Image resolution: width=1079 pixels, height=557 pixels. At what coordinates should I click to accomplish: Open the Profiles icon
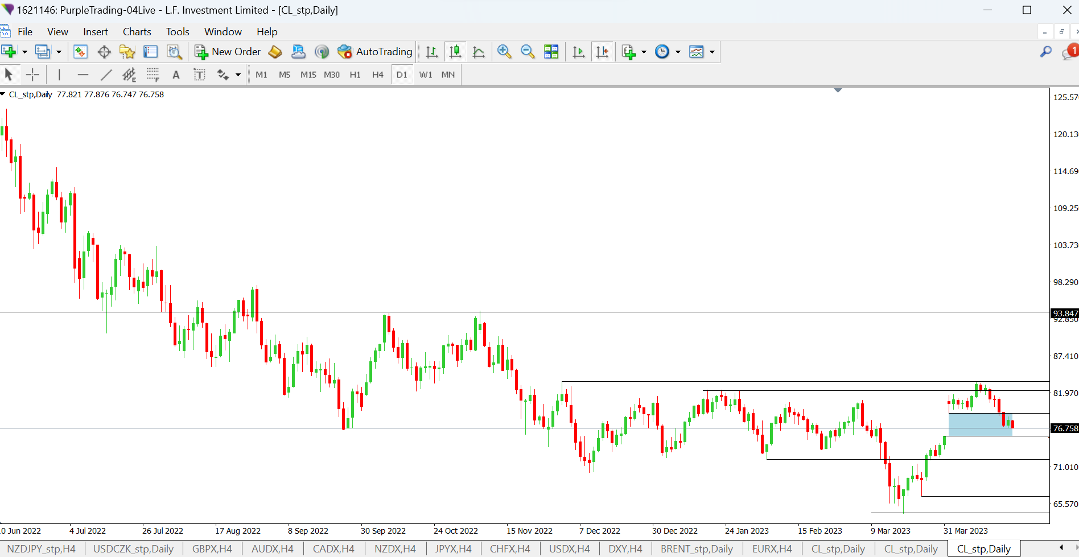[x=43, y=52]
